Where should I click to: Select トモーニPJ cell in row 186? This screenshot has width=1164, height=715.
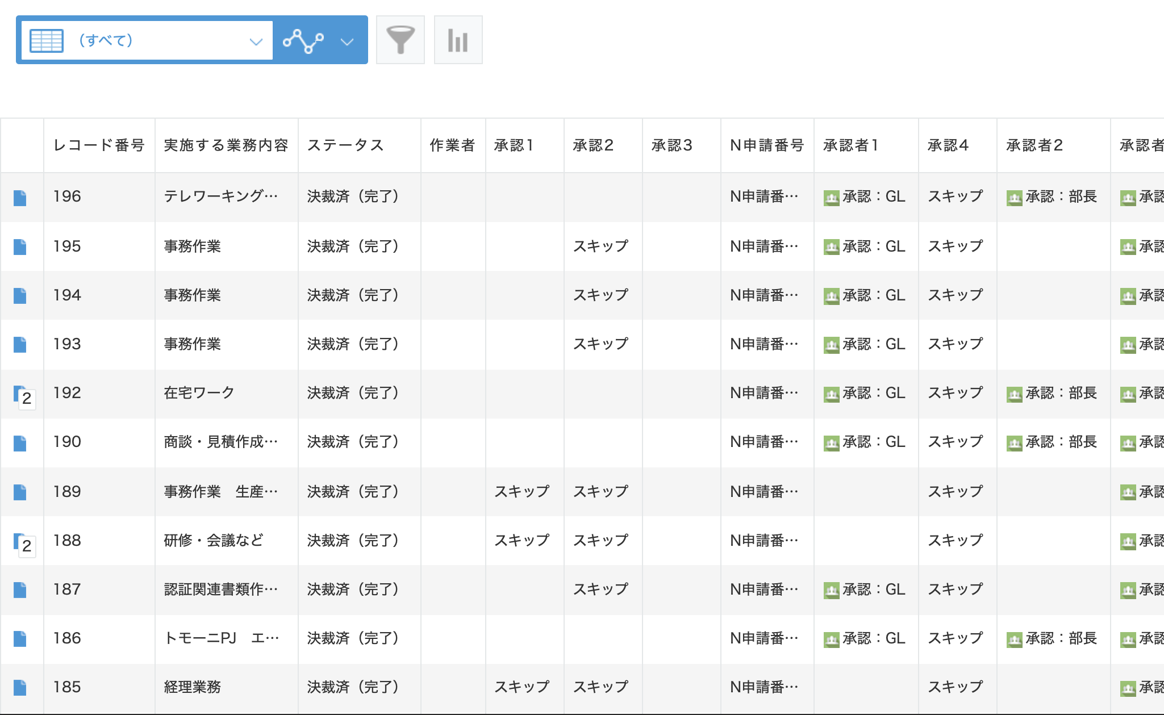tap(227, 638)
